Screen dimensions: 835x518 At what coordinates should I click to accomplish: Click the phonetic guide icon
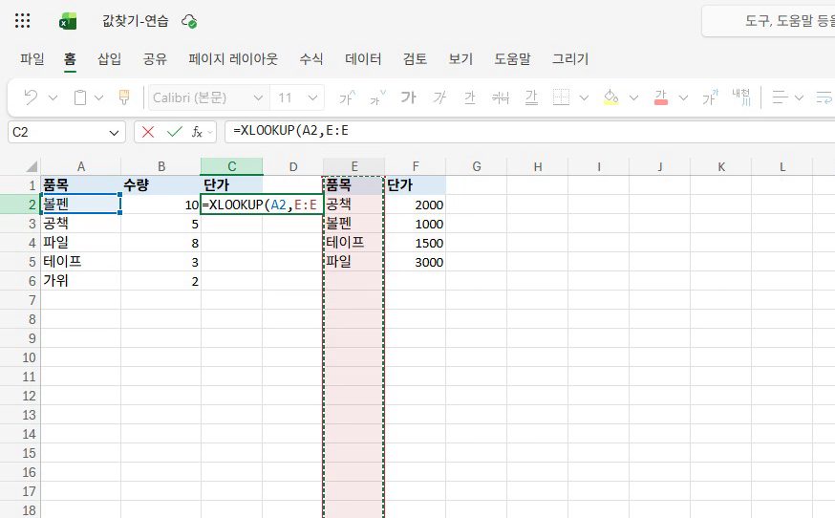click(740, 97)
